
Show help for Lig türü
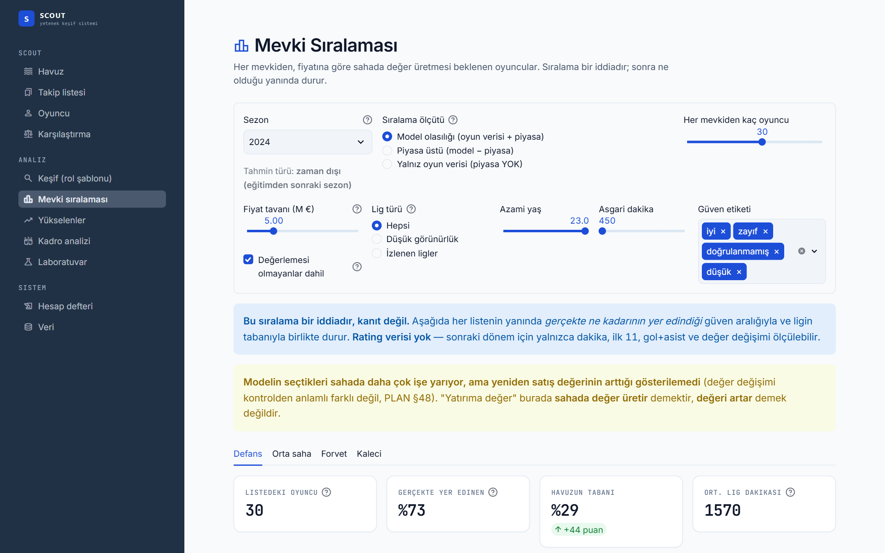click(411, 209)
